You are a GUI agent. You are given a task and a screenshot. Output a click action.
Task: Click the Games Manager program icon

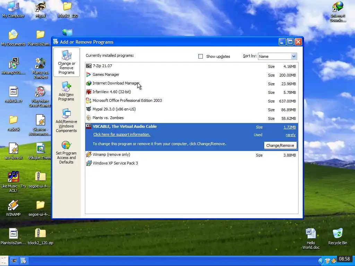click(x=88, y=74)
